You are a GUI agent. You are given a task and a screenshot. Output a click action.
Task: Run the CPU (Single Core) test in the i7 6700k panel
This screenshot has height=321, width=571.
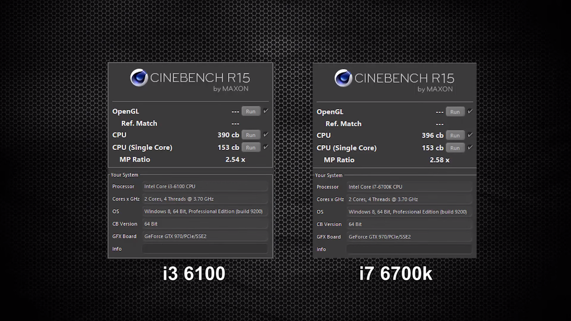point(455,148)
